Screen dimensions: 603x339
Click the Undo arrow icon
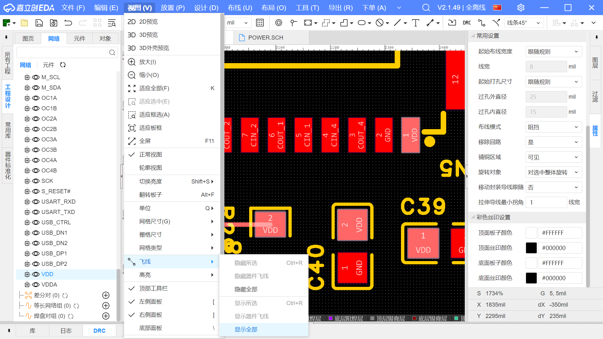68,23
